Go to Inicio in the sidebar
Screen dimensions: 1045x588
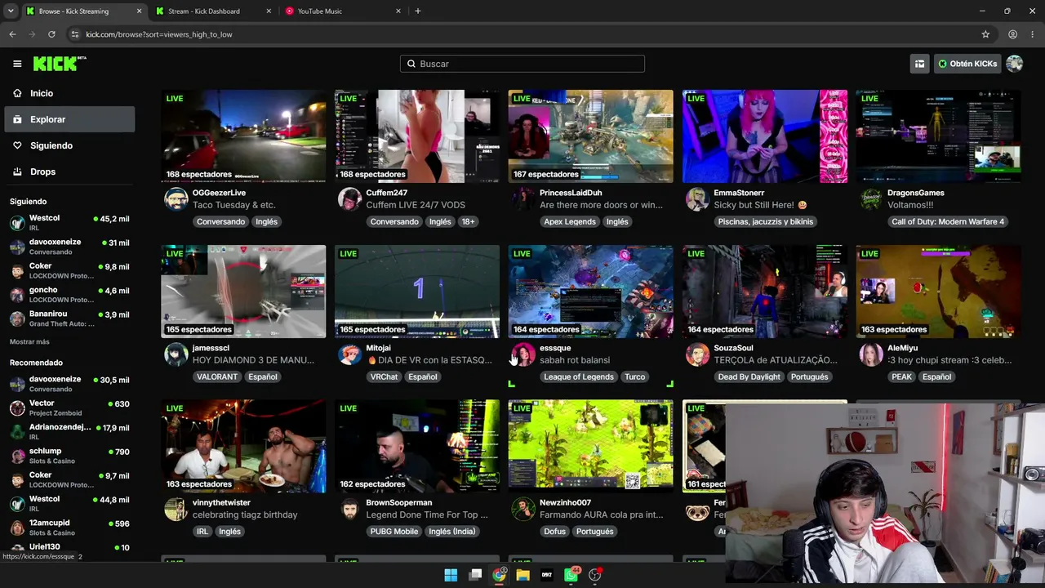[x=69, y=93]
